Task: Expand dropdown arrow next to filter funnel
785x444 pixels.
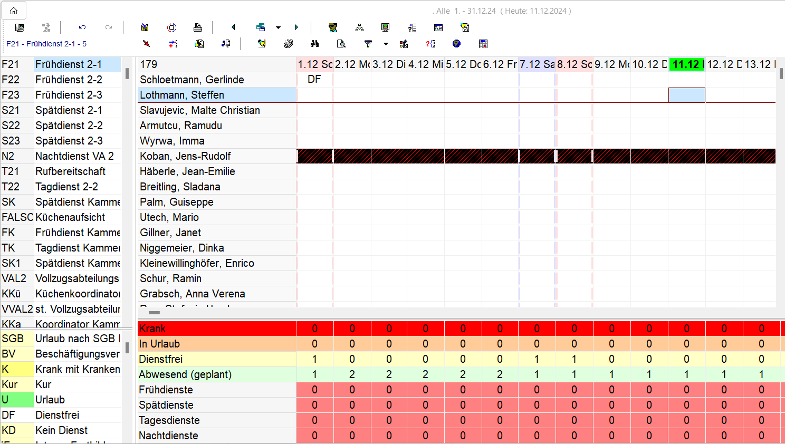Action: (x=386, y=44)
